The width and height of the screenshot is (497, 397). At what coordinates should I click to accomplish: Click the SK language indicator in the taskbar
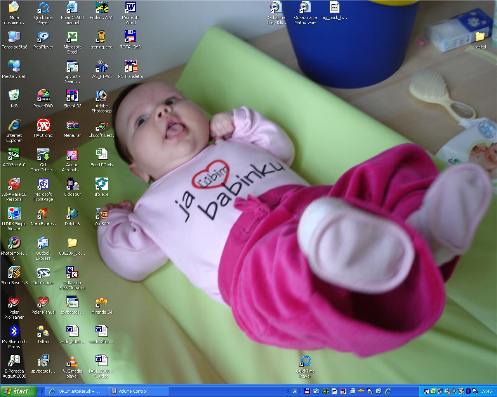point(295,391)
